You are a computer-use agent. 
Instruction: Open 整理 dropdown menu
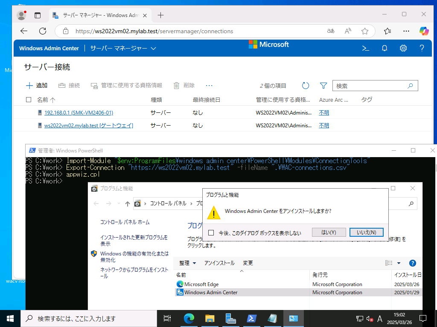(188, 263)
